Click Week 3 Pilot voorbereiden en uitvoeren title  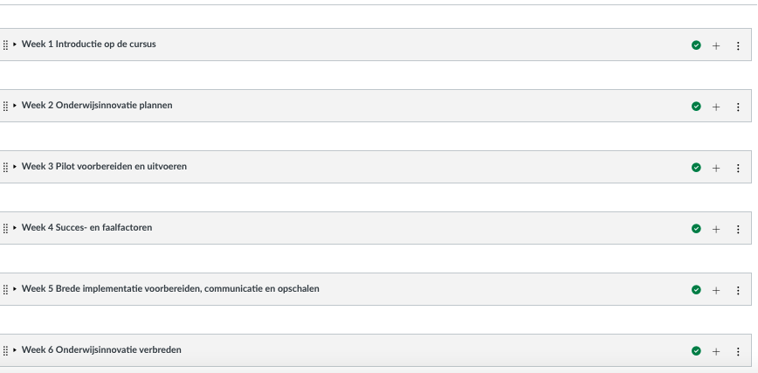[x=103, y=167]
